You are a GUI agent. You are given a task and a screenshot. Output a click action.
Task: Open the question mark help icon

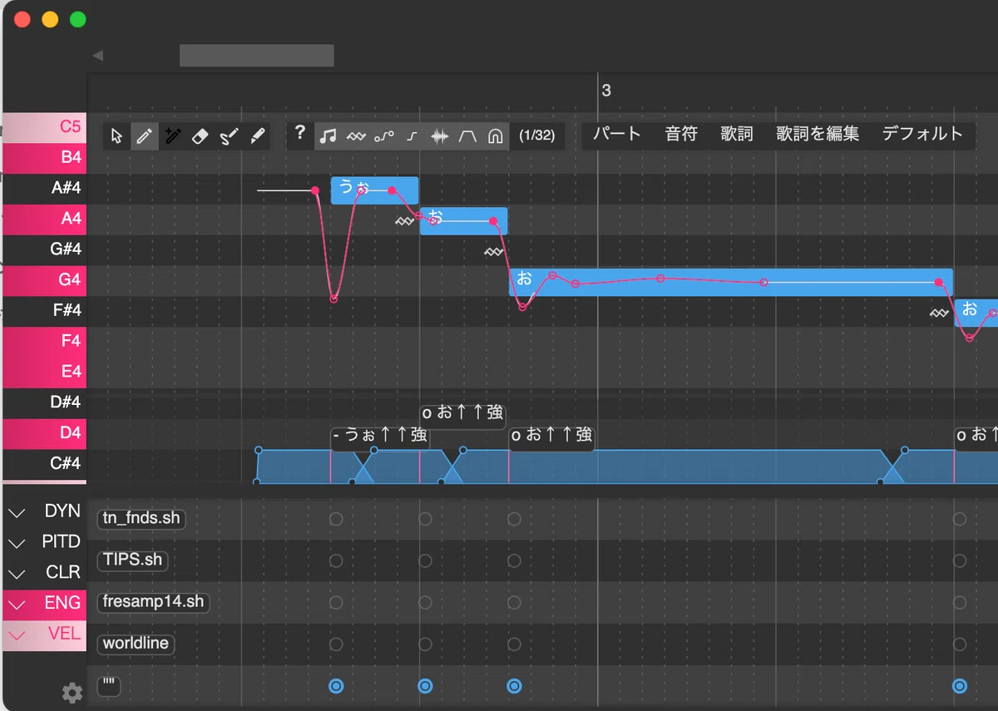[x=300, y=132]
